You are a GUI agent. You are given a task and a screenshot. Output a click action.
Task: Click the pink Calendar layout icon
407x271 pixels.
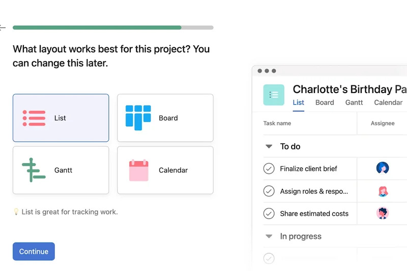click(138, 170)
